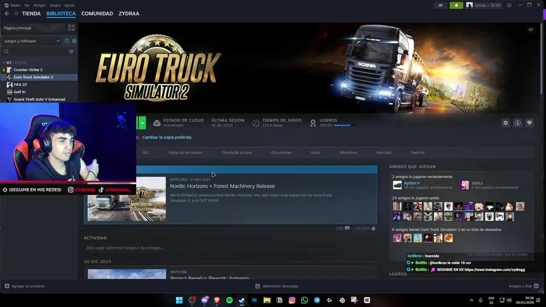Open game settings gear icon
The image size is (546, 307).
click(505, 123)
